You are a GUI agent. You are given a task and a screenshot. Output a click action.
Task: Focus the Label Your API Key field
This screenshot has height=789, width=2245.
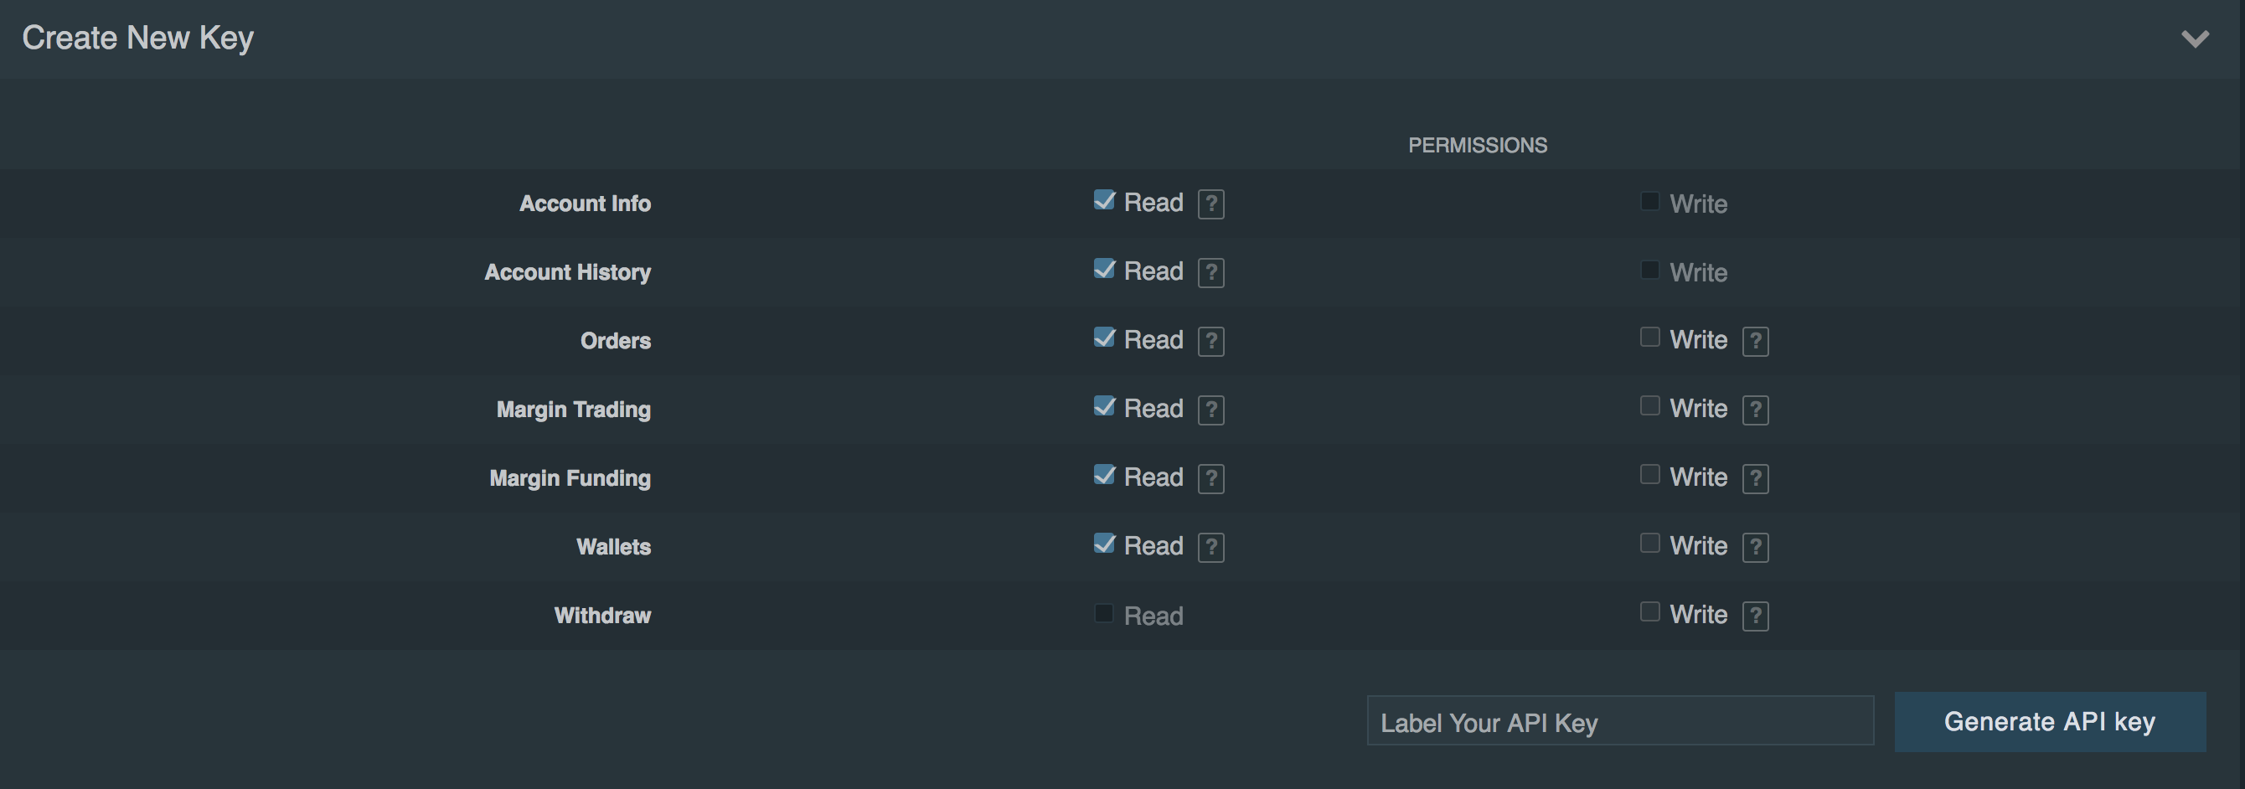click(1620, 721)
